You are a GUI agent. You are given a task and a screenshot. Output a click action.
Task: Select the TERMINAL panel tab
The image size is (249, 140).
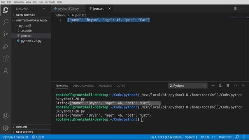click(61, 86)
